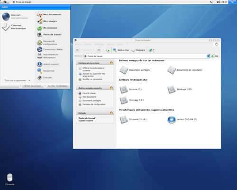This screenshot has height=190, width=237.
Task: Click the Rechercher toolbar search icon
Action: (x=115, y=50)
